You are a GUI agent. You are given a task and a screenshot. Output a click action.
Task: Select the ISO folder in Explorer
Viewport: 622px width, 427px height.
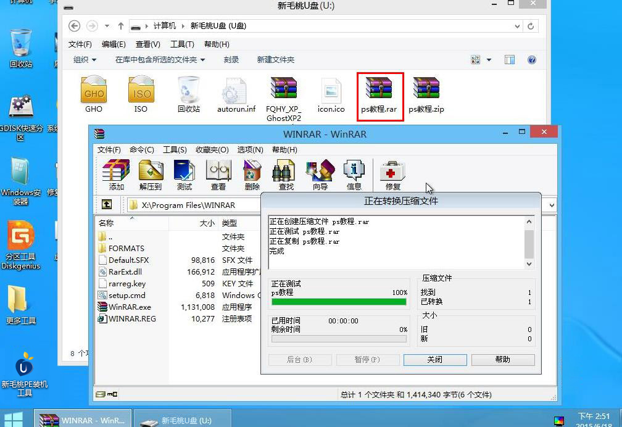tap(141, 94)
